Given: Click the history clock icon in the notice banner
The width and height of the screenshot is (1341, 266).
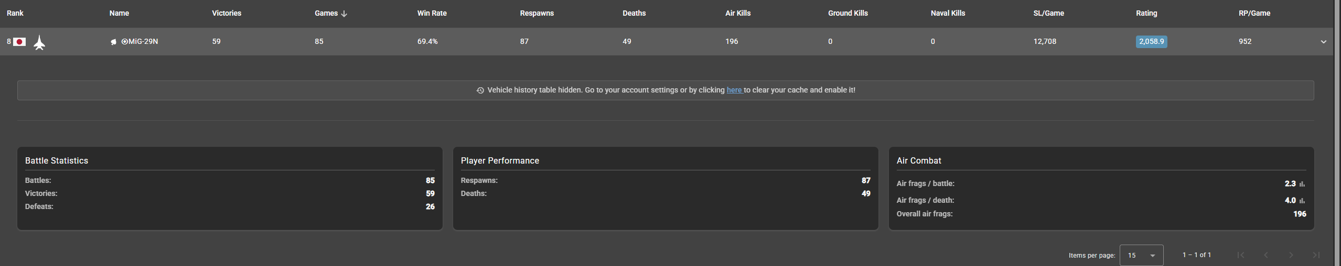Looking at the screenshot, I should pyautogui.click(x=480, y=90).
